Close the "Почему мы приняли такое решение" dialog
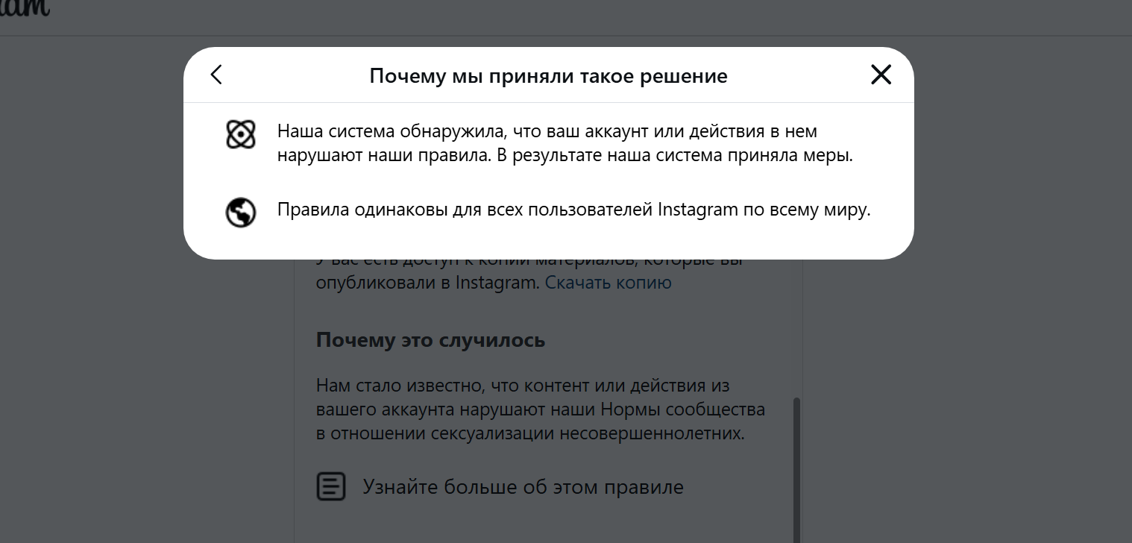The height and width of the screenshot is (543, 1132). [881, 75]
